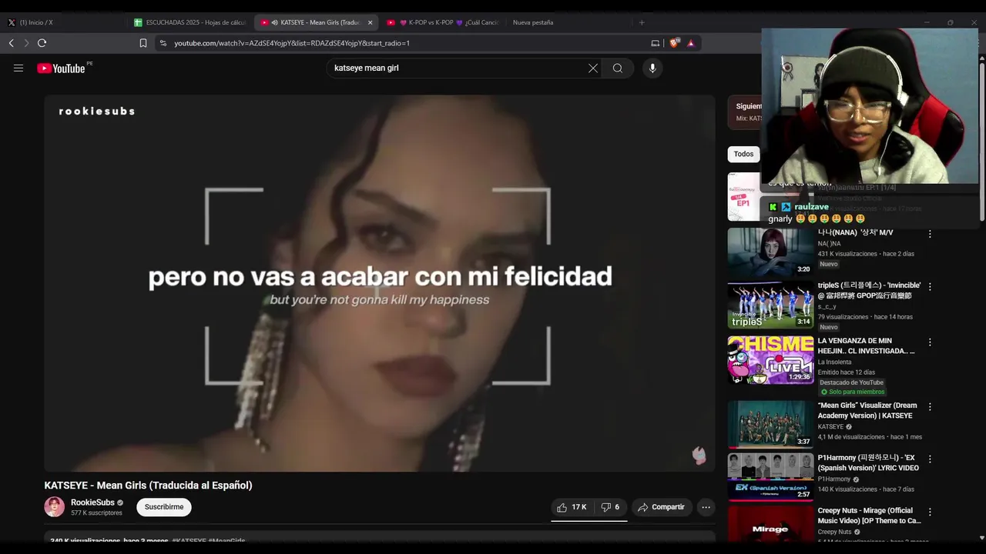Click 'LA VENGANZA DE MIN HEEJIN' title
Screen dimensions: 986x554
coord(867,345)
